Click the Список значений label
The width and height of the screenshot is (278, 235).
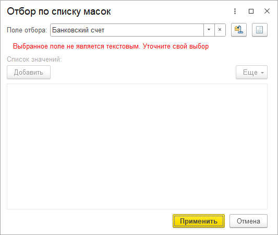(x=34, y=60)
